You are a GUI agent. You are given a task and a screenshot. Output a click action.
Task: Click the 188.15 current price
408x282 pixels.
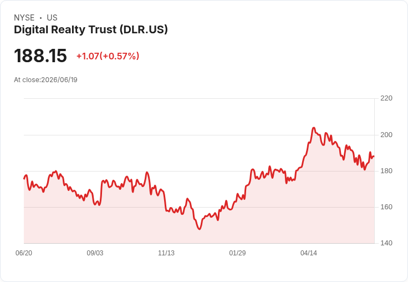pyautogui.click(x=40, y=56)
